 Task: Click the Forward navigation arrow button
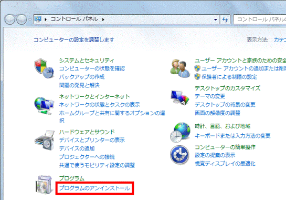[22, 19]
